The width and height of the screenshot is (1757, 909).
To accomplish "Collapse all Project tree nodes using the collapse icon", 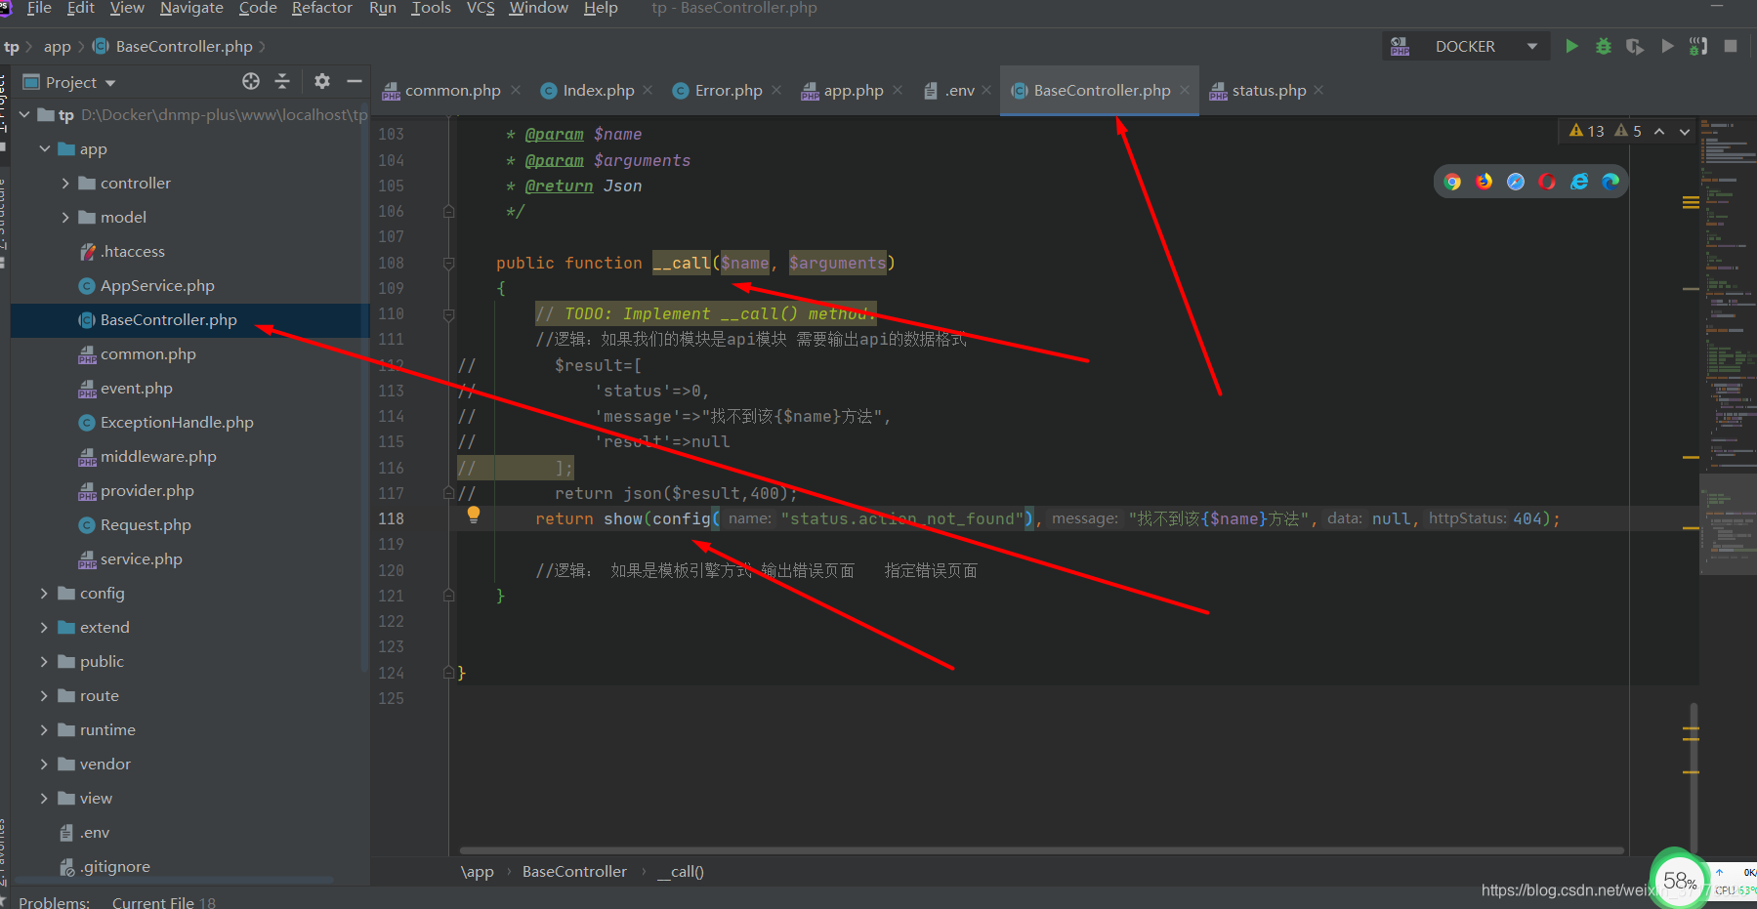I will click(282, 81).
